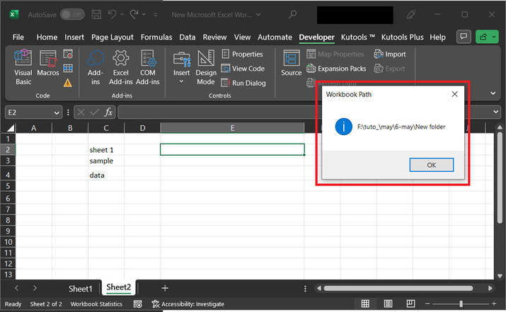
Task: Open the Macros dialog
Action: click(48, 67)
